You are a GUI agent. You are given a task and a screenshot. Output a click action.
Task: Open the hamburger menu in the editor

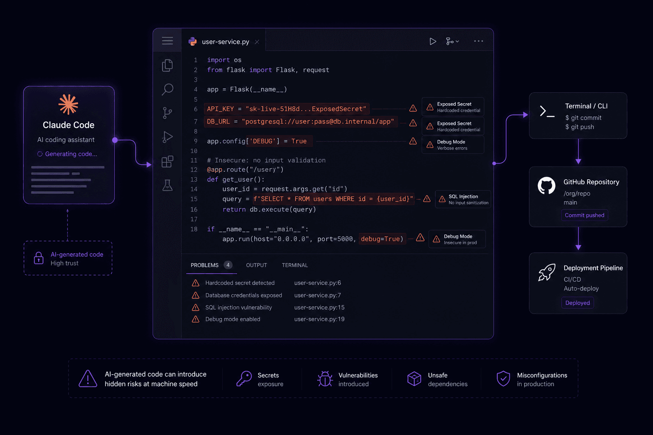pyautogui.click(x=168, y=41)
